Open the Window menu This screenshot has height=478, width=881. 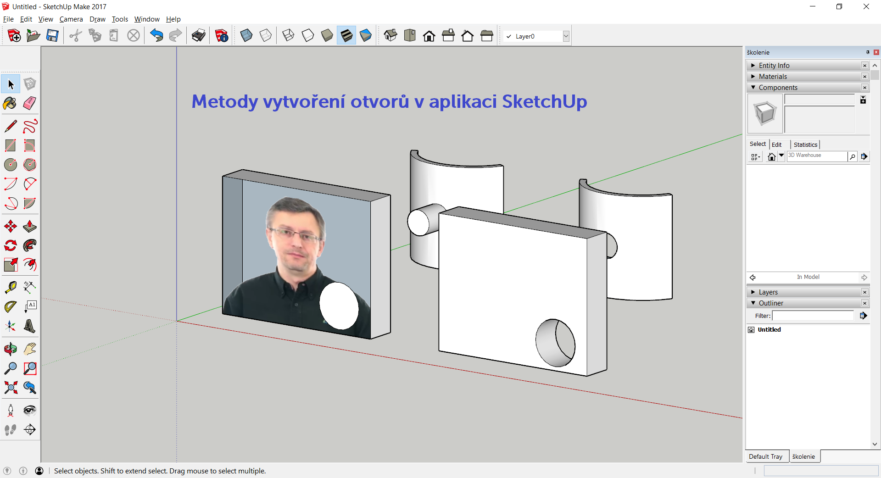147,19
